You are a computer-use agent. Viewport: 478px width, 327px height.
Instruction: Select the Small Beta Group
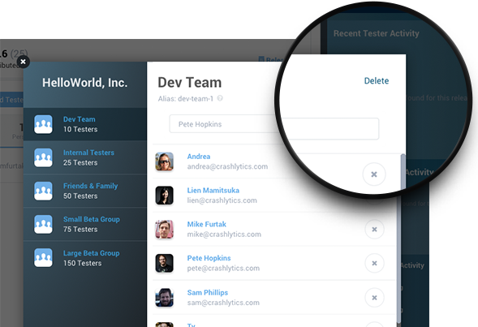tap(85, 224)
